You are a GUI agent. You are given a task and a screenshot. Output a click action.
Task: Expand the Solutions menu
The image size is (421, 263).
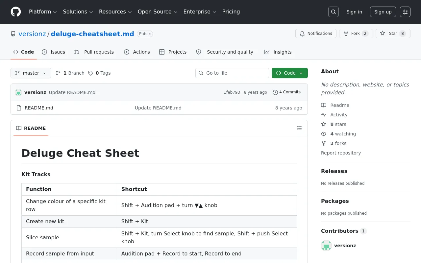click(78, 12)
